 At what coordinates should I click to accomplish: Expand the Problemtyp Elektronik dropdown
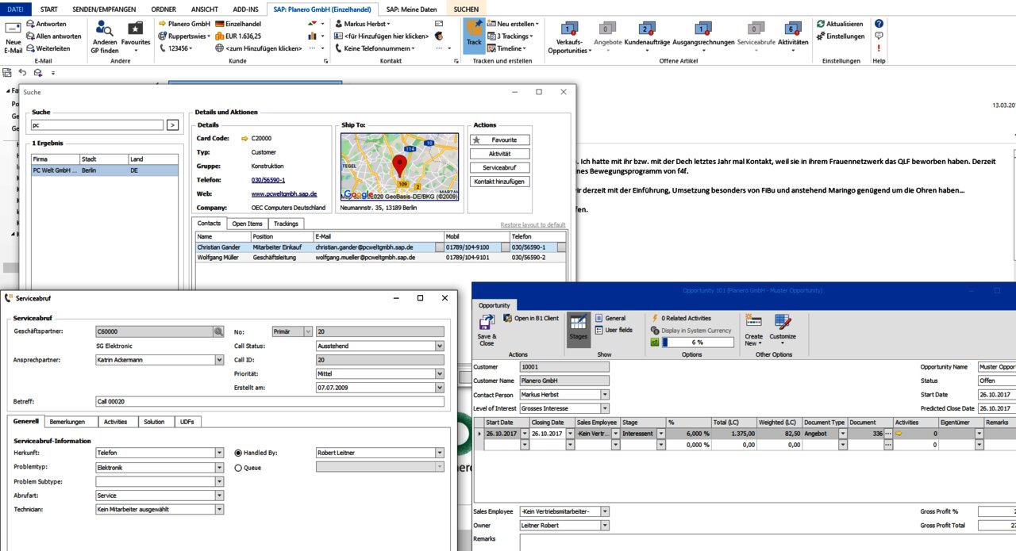click(219, 468)
